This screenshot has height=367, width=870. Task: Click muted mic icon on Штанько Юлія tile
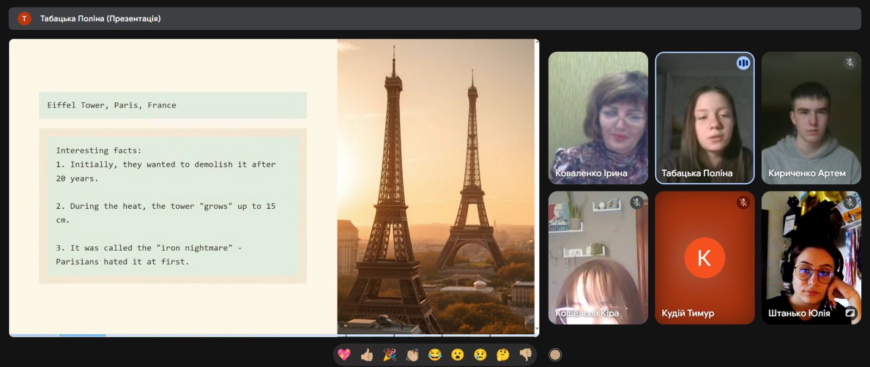(850, 203)
